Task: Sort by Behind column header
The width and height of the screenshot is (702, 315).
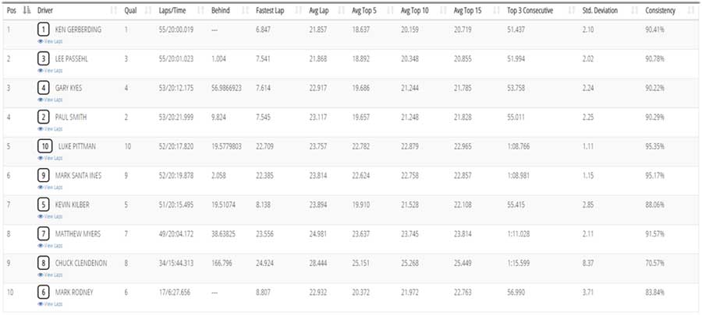Action: [x=221, y=11]
